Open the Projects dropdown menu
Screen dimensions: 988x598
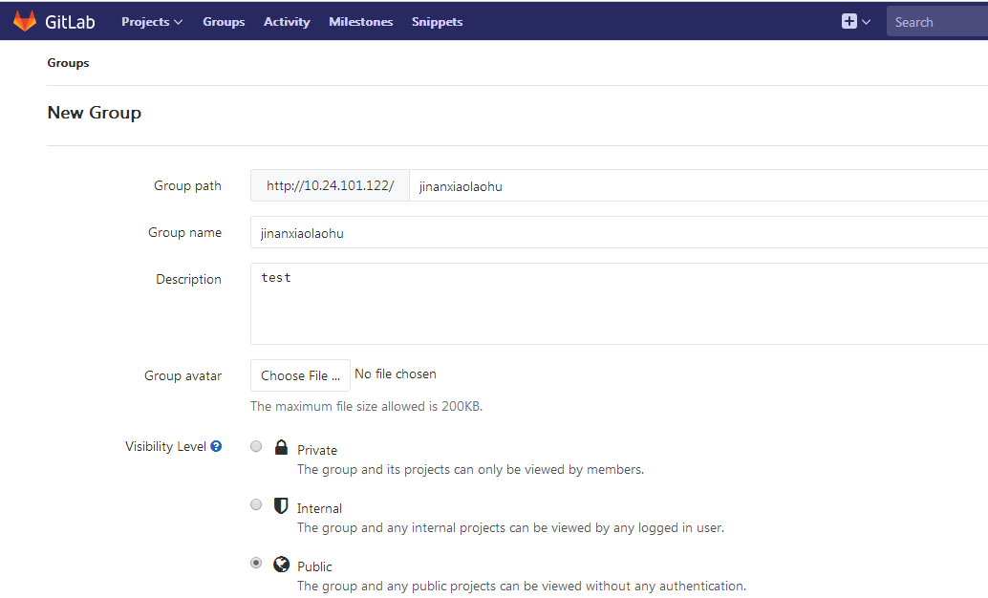coord(152,21)
